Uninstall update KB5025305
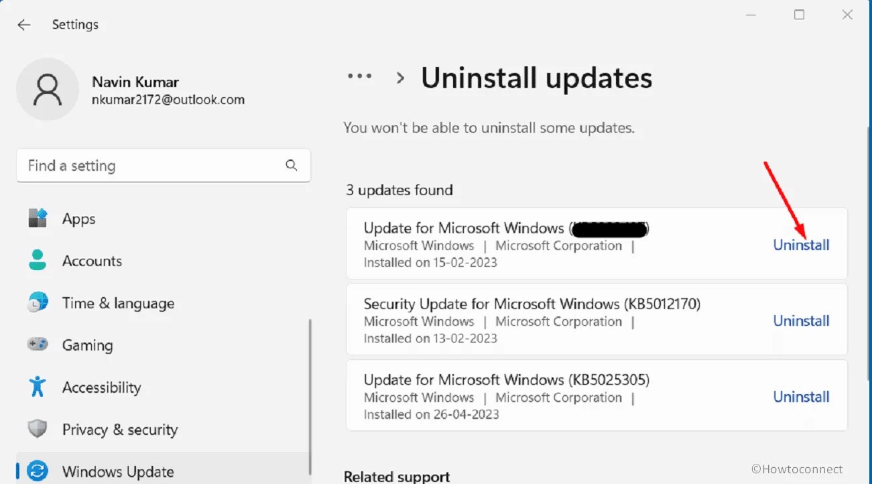872x484 pixels. (x=801, y=396)
